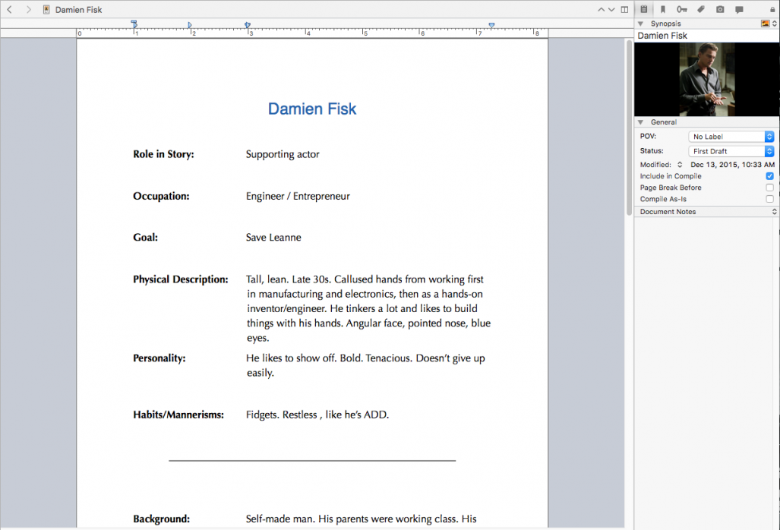The width and height of the screenshot is (780, 530).
Task: Select the right indent marker on ruler
Action: [x=491, y=25]
